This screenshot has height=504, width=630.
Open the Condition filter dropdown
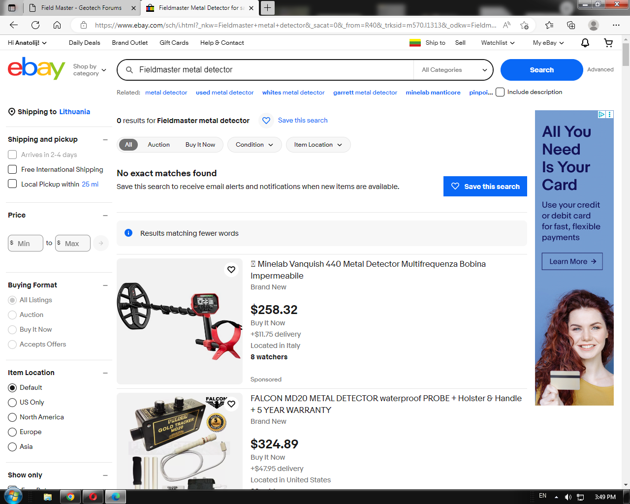point(254,145)
